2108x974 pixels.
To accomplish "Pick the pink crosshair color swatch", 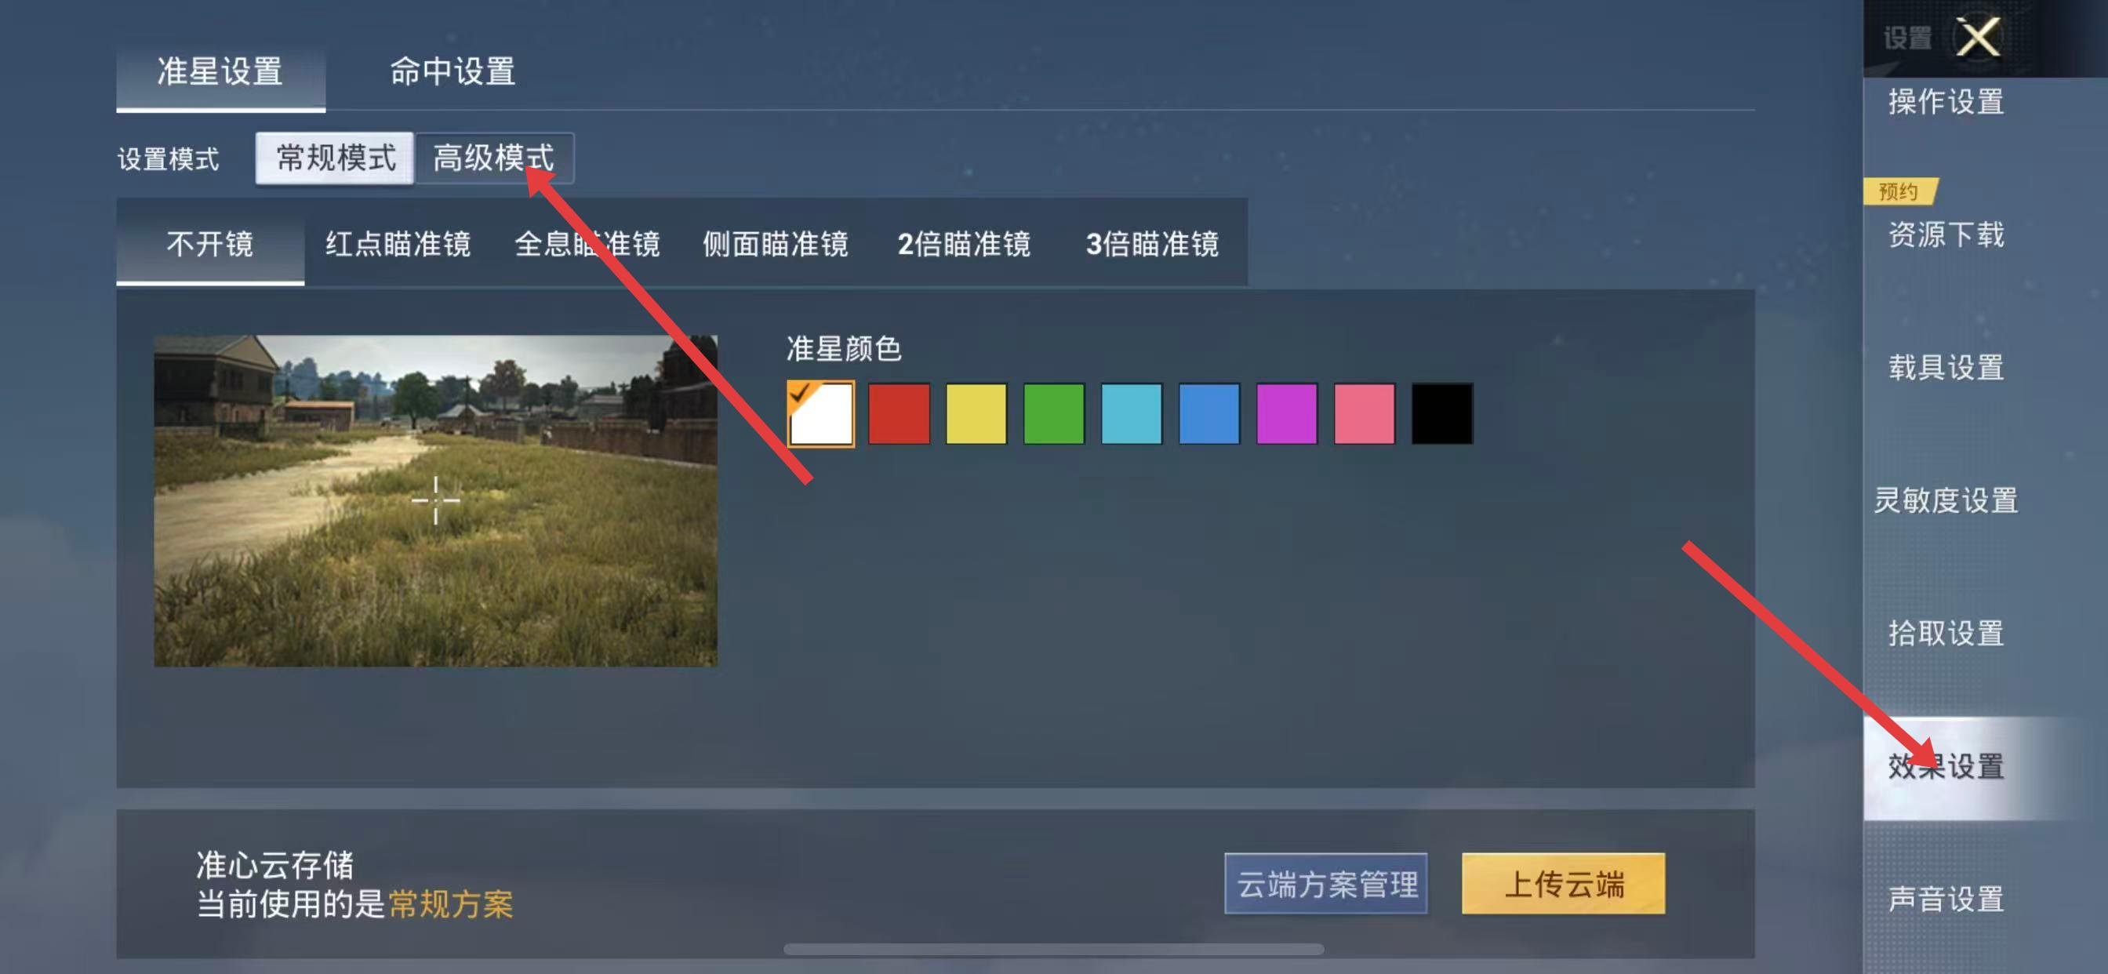I will pyautogui.click(x=1364, y=413).
